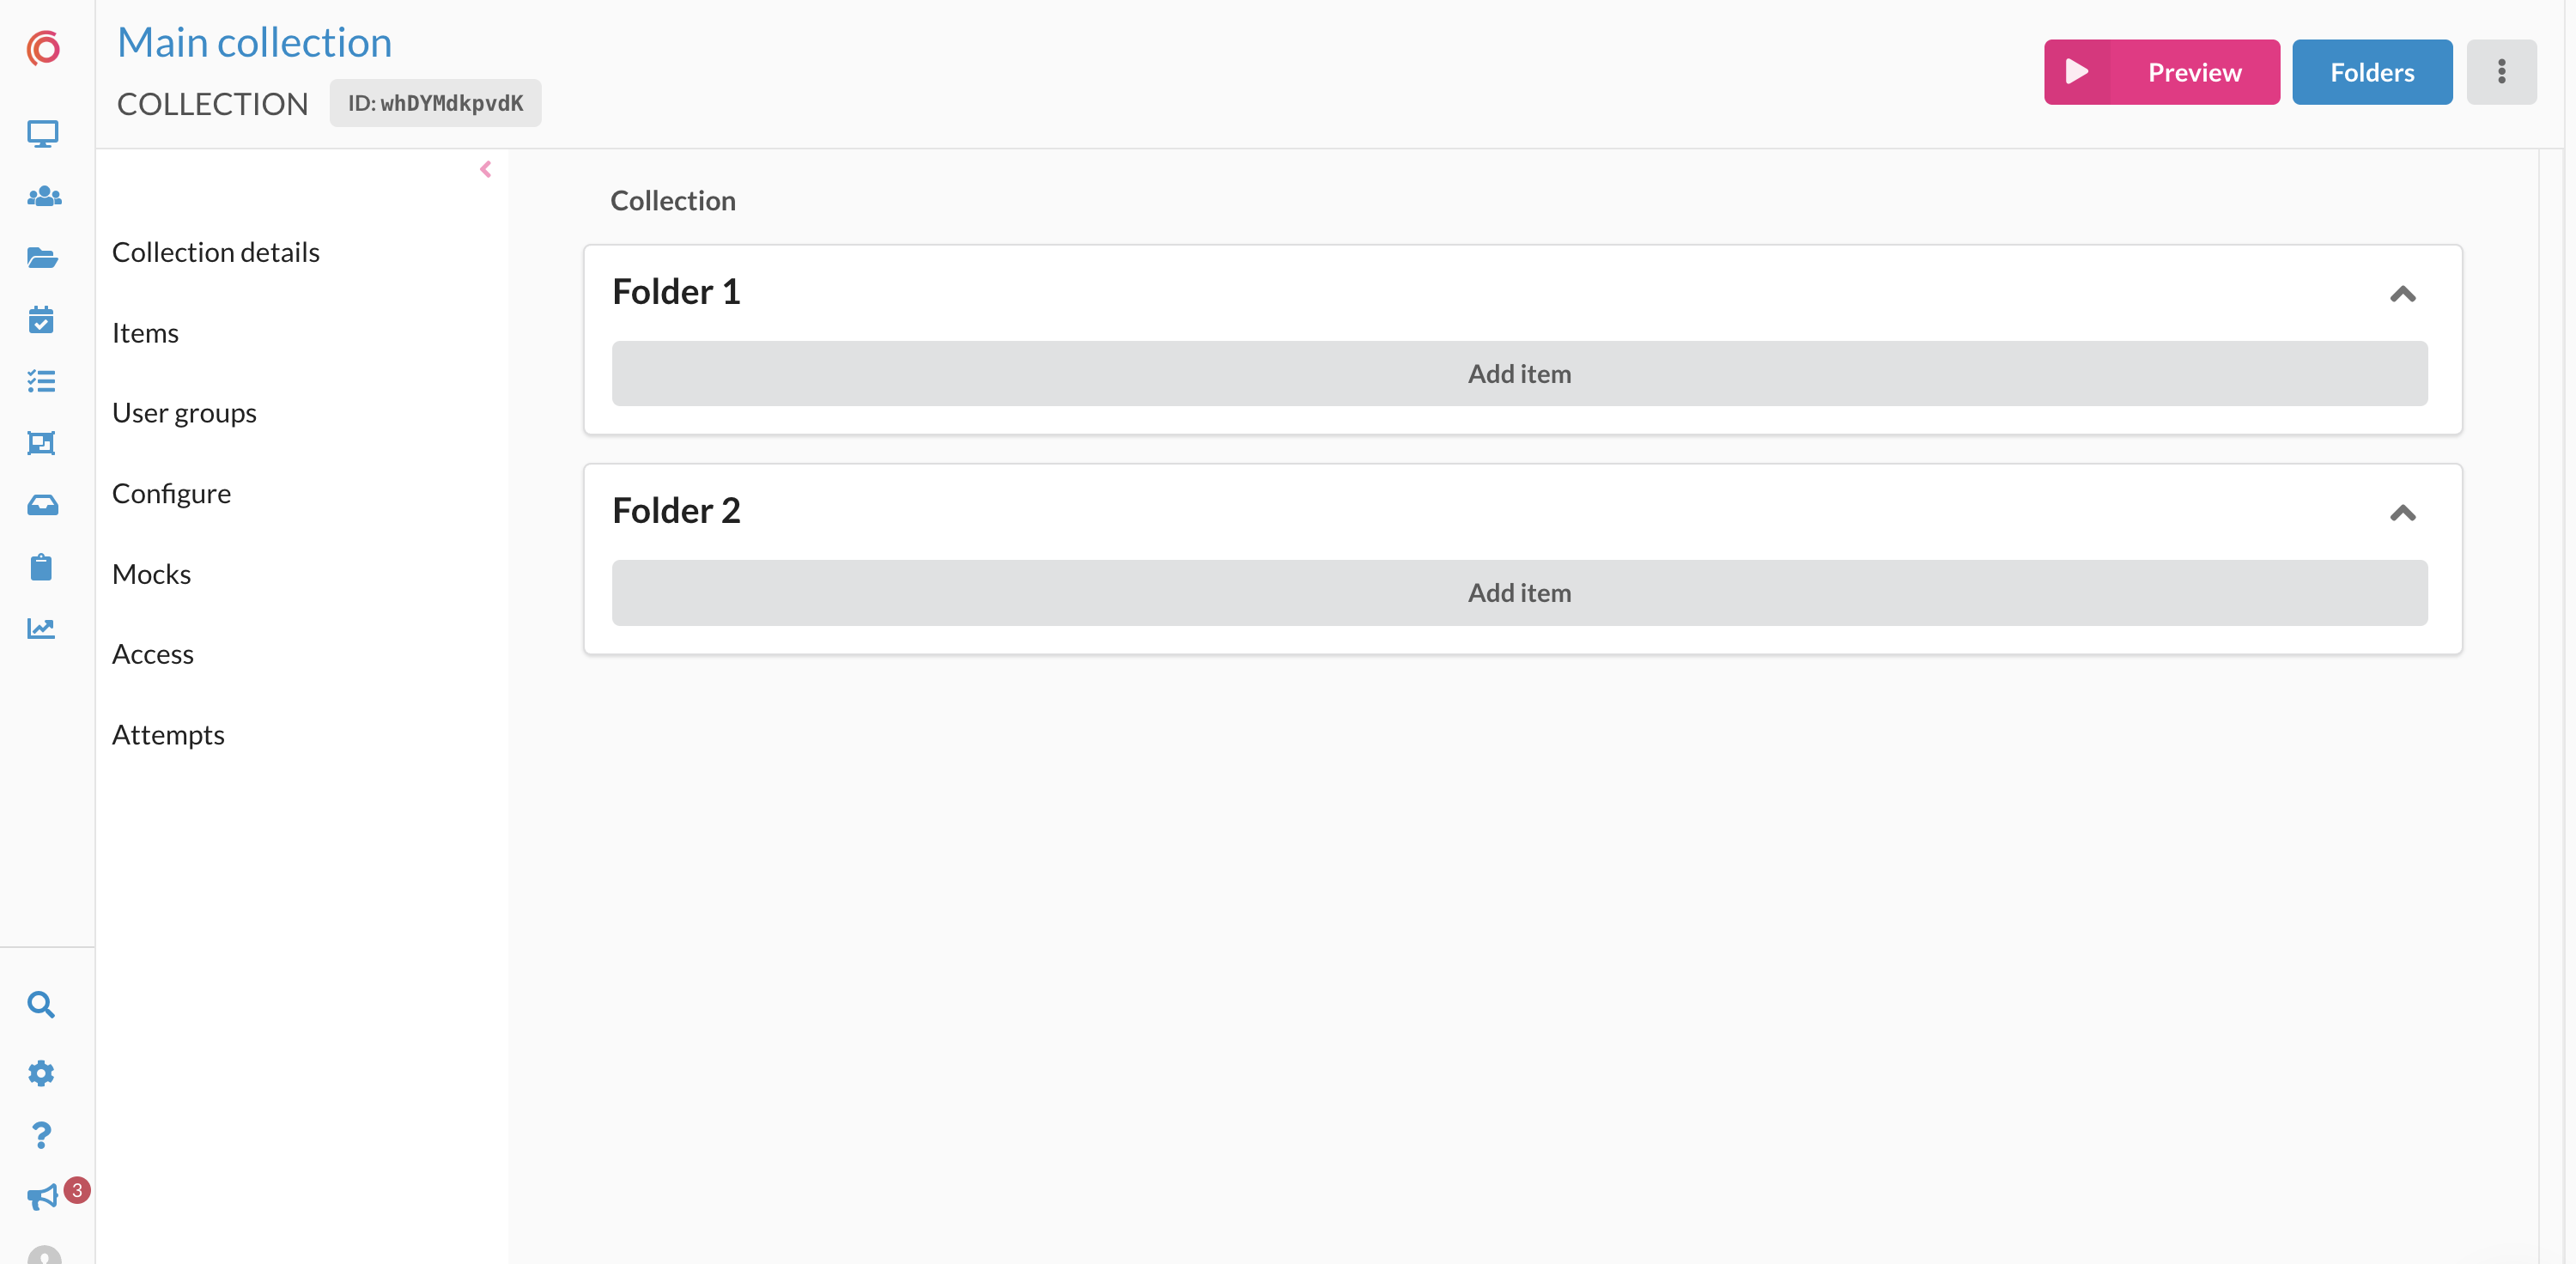Open the analytics chart icon
This screenshot has height=1264, width=2576.
point(41,628)
